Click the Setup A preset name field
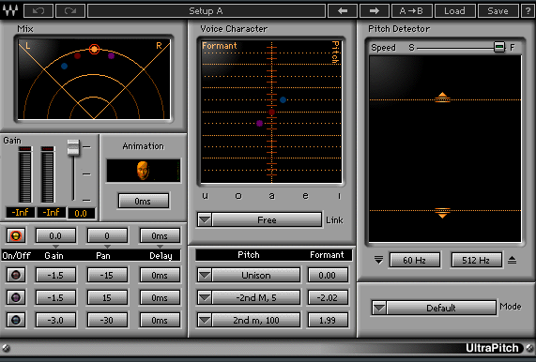 point(207,11)
